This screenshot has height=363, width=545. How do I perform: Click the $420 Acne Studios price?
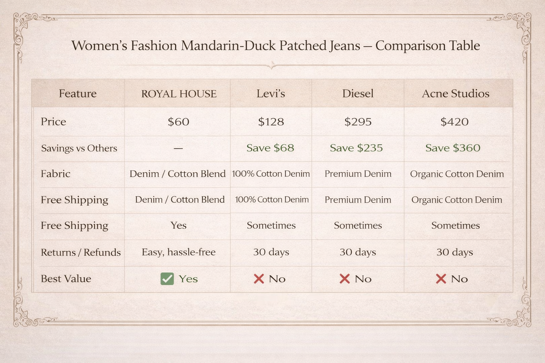[455, 122]
